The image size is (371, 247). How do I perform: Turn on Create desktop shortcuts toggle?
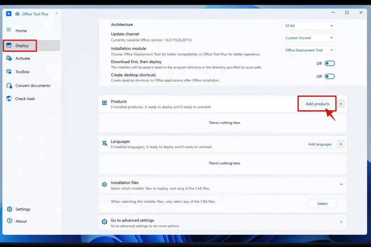click(329, 76)
